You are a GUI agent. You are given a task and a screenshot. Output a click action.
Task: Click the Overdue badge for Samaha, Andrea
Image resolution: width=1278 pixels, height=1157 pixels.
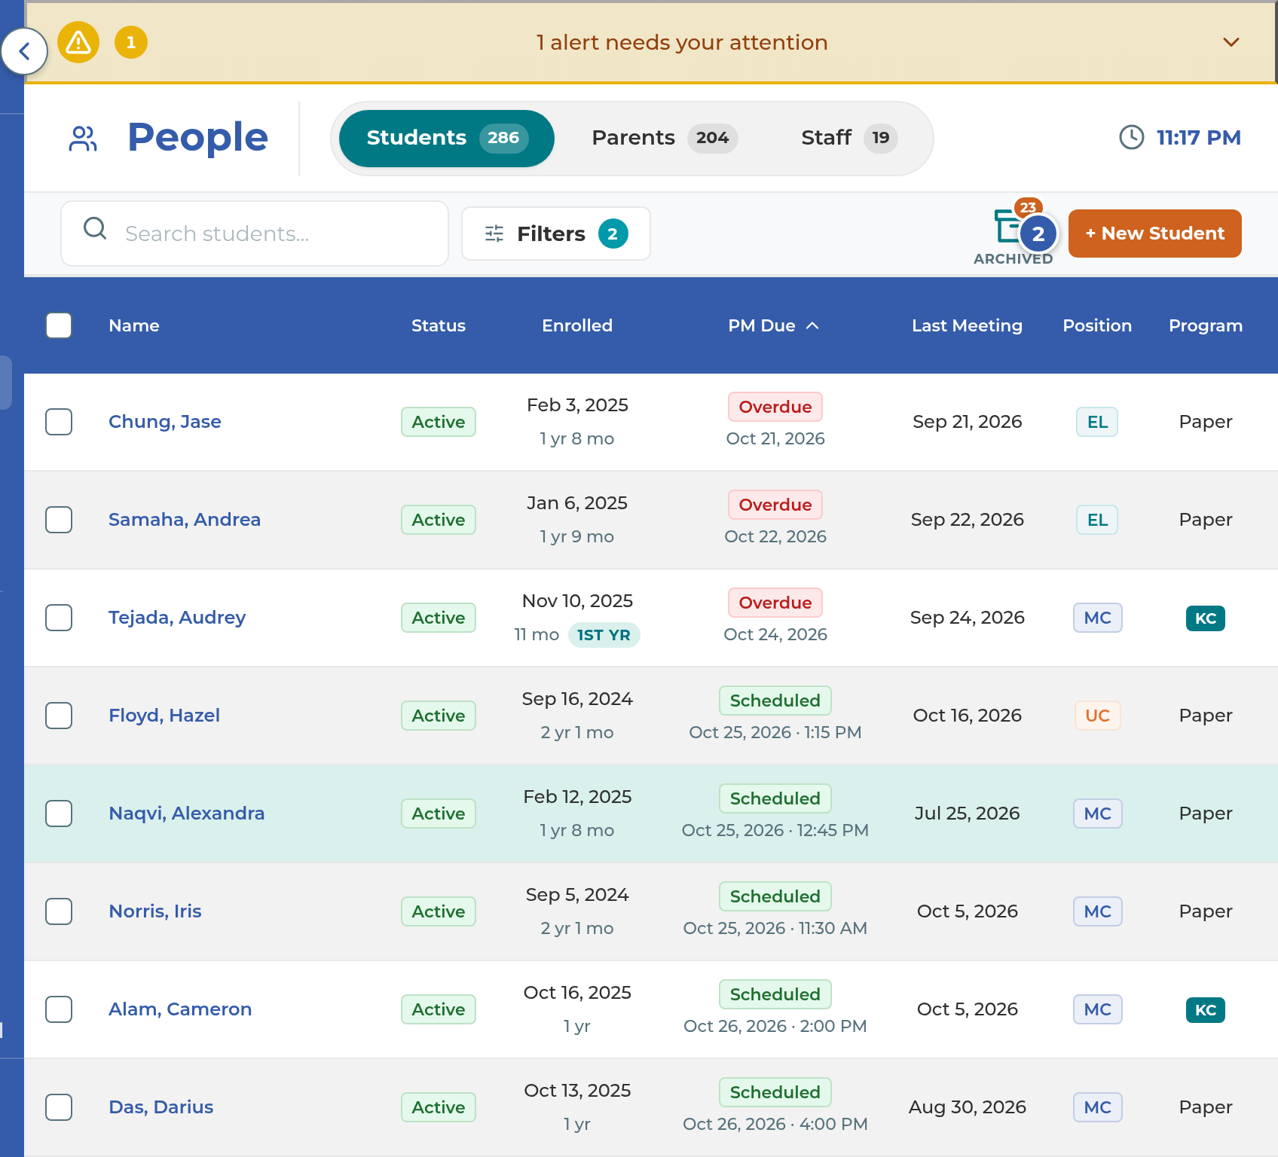click(x=775, y=505)
